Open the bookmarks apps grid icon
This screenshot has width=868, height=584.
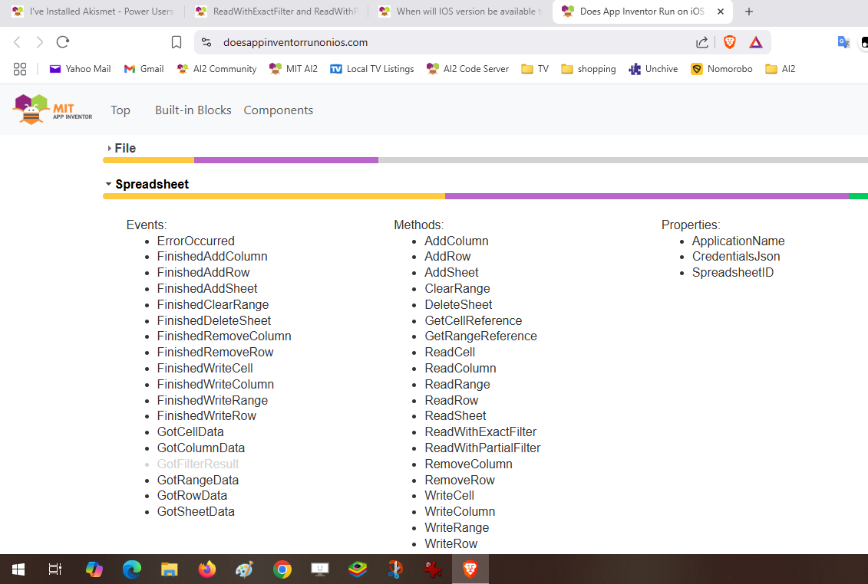tap(20, 68)
